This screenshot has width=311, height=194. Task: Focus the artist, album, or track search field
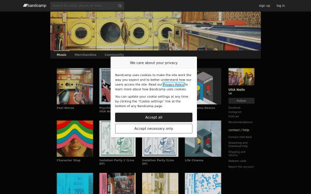point(87,6)
